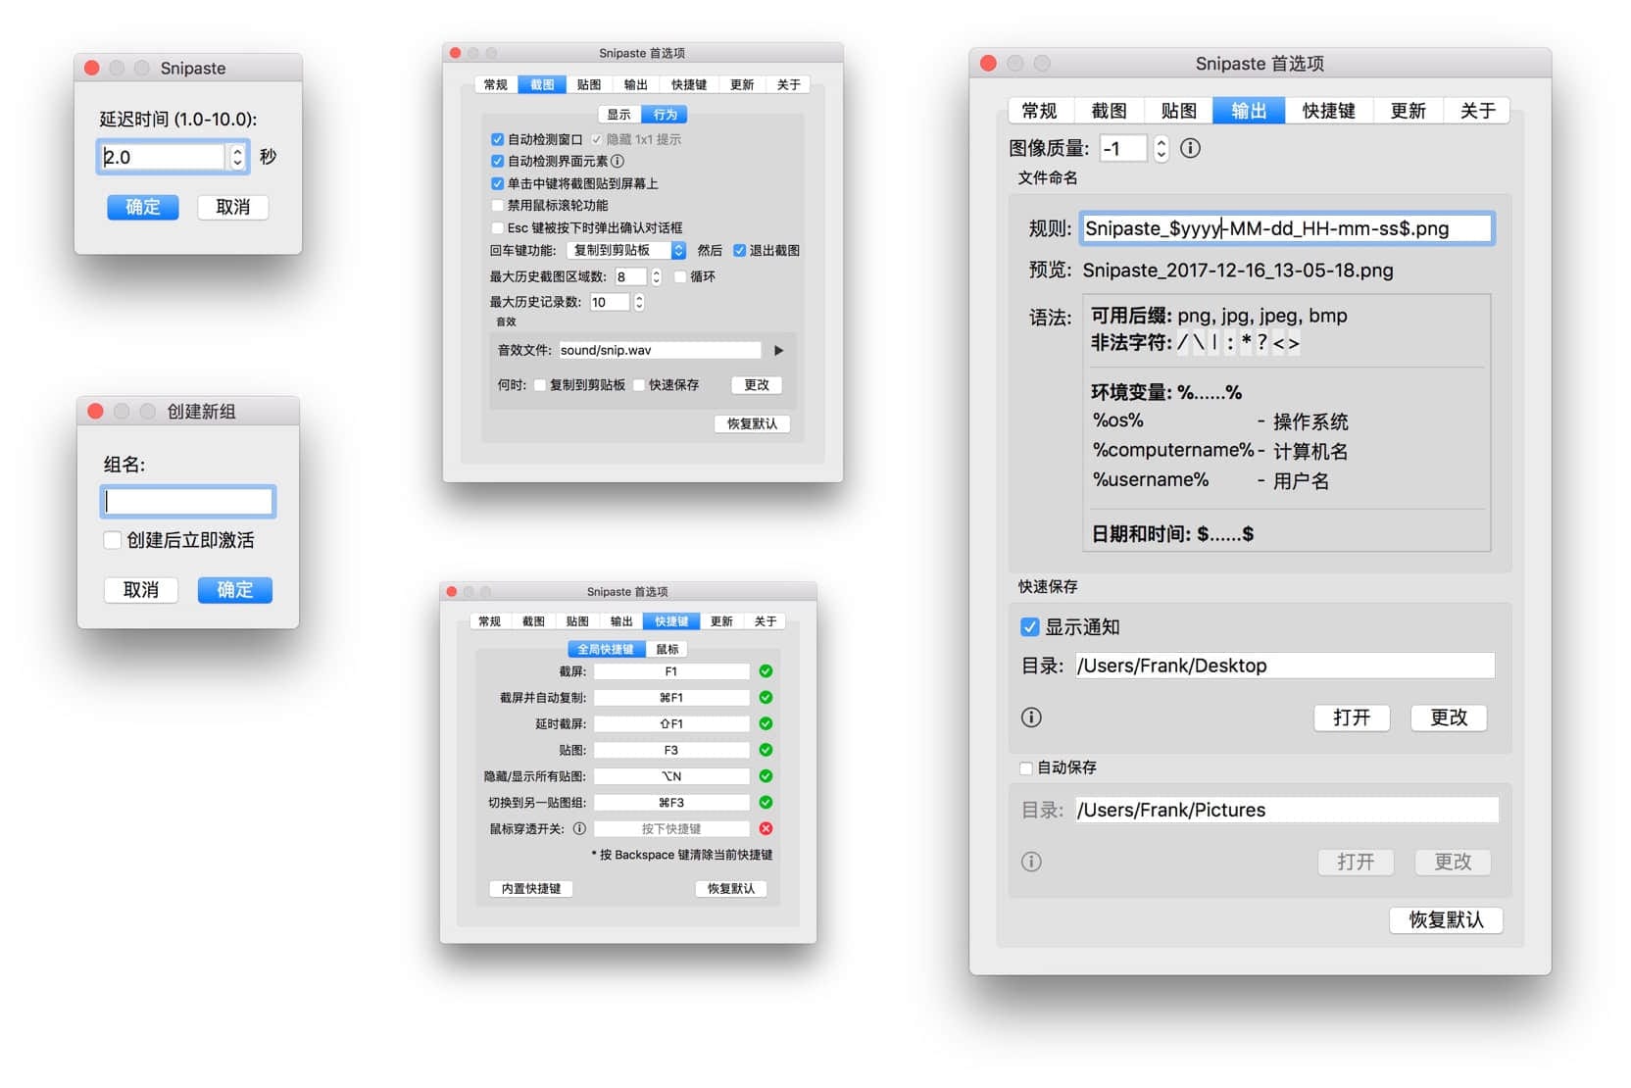Open 关于 tab in output preferences window
Viewport: 1631px width, 1088px height.
click(x=1477, y=111)
